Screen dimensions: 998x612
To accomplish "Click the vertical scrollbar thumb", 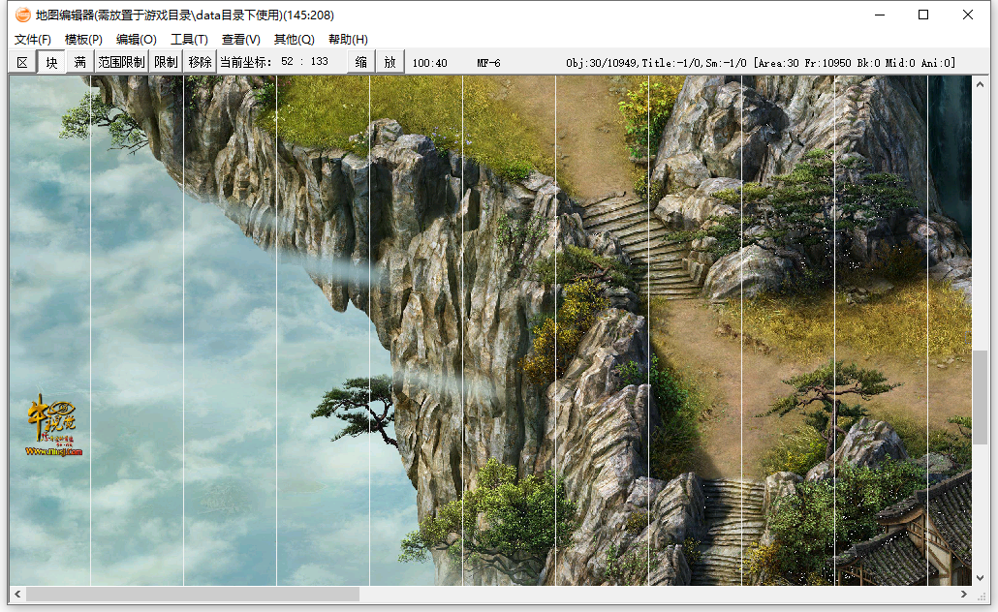I will [981, 397].
